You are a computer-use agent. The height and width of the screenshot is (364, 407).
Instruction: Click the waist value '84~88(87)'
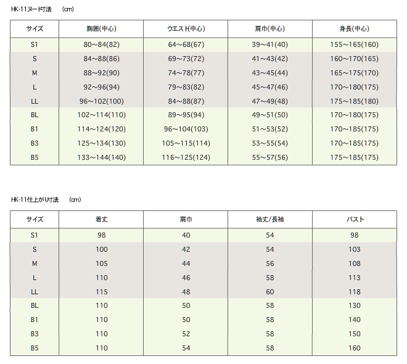click(186, 101)
